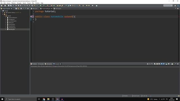Save the file using the Save icon
The width and height of the screenshot is (180, 101).
(x=9, y=6)
